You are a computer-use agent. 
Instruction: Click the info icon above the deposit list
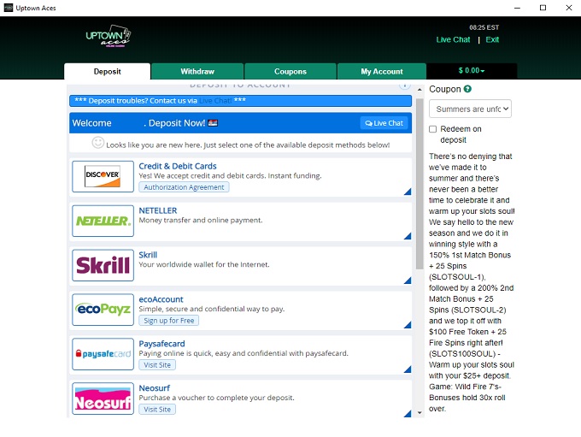tap(405, 86)
